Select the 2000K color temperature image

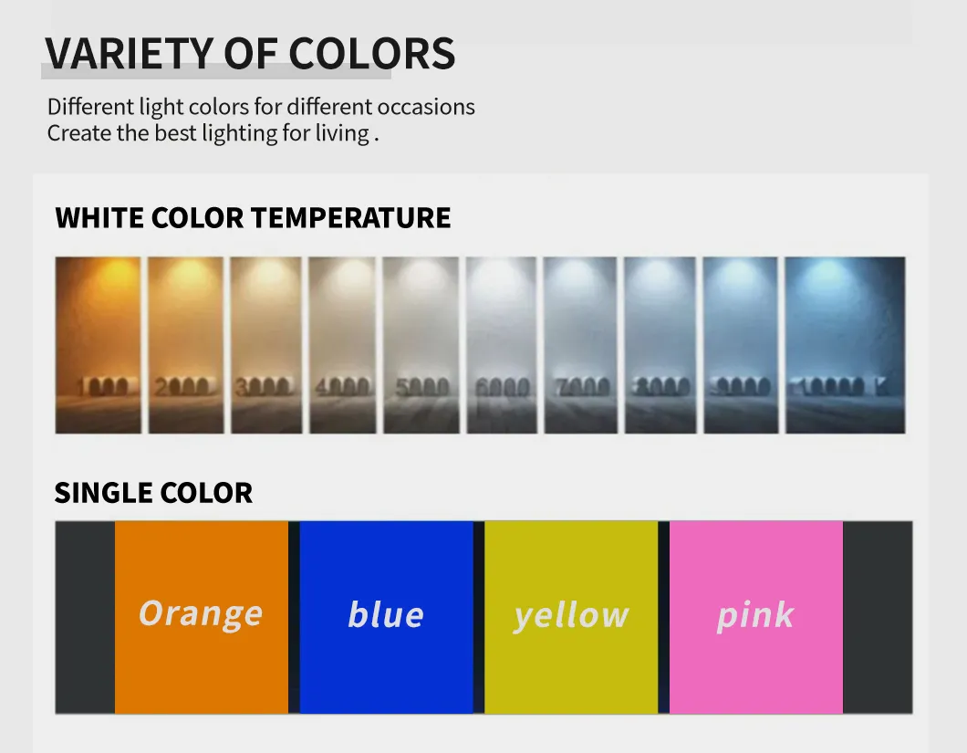(186, 344)
